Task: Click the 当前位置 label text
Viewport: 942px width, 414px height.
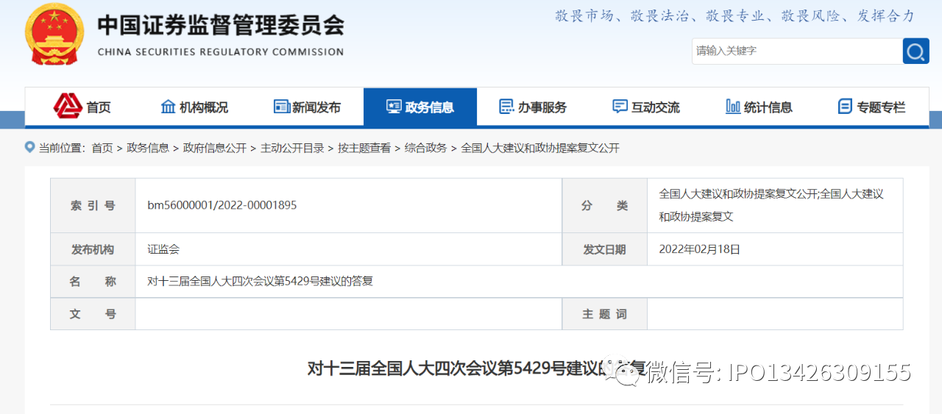Action: (x=62, y=148)
